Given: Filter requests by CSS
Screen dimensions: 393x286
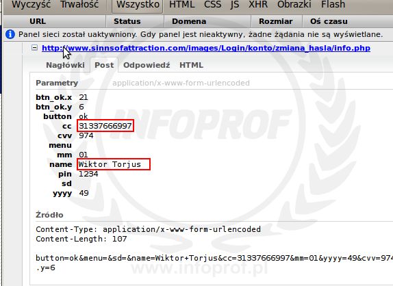Looking at the screenshot, I should tap(212, 4).
